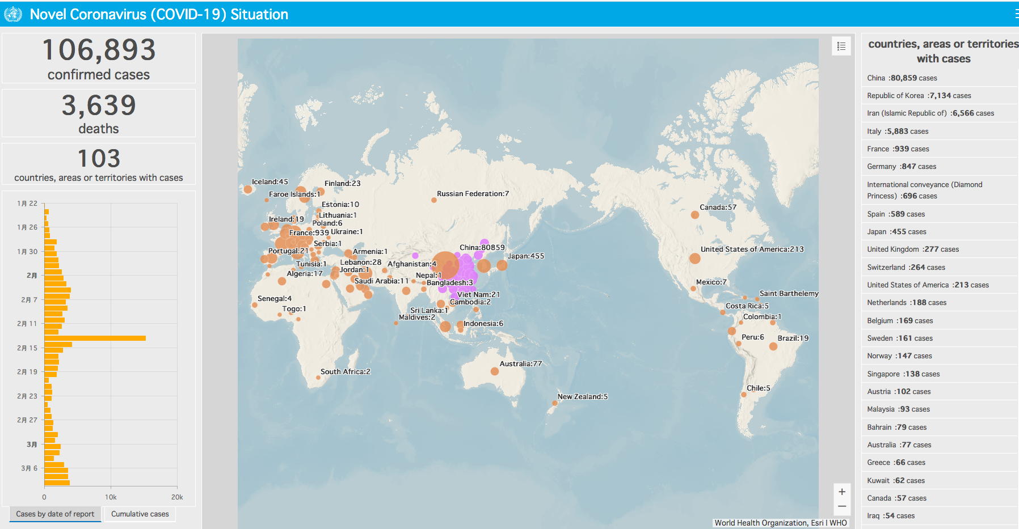Select Australia 77 cases in the list
Viewport: 1019px width, 529px height.
point(940,445)
